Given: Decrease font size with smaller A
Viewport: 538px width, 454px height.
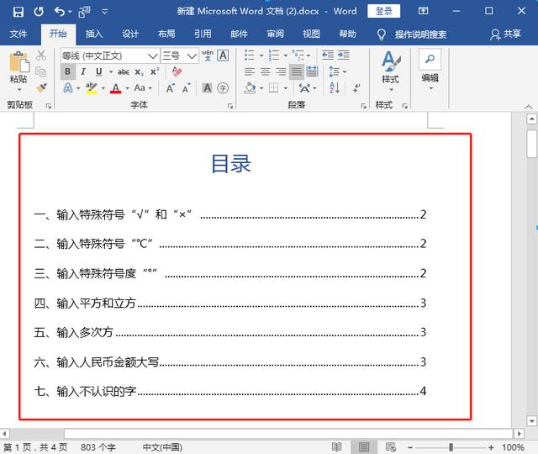Looking at the screenshot, I should (x=187, y=88).
